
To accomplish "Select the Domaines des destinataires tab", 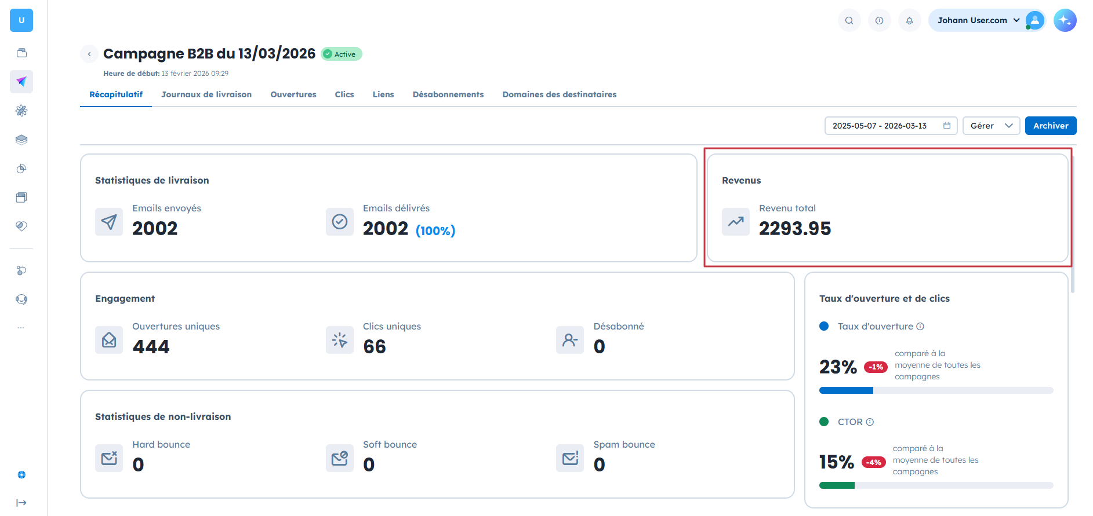I will click(559, 94).
